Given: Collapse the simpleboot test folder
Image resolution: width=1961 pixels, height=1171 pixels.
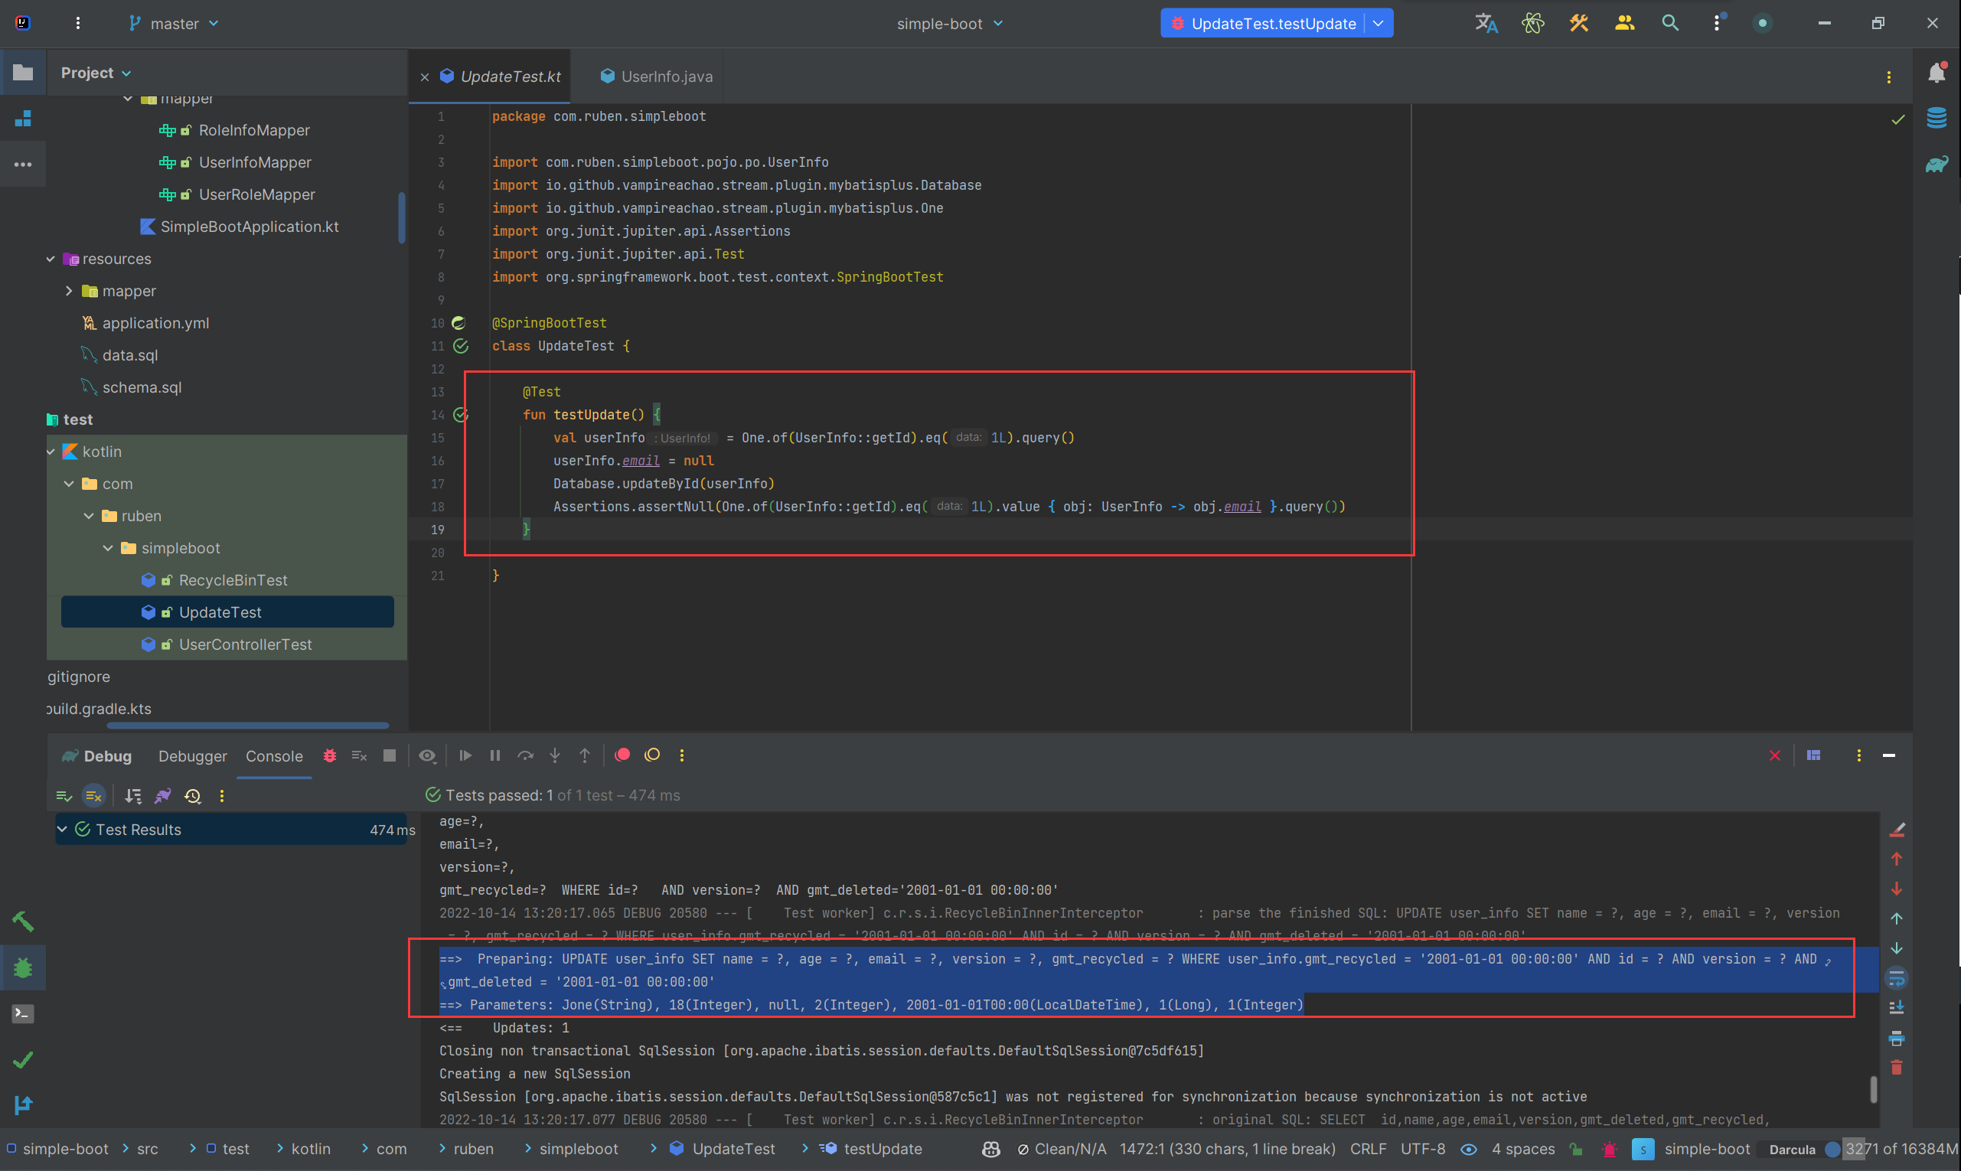Looking at the screenshot, I should pos(108,549).
